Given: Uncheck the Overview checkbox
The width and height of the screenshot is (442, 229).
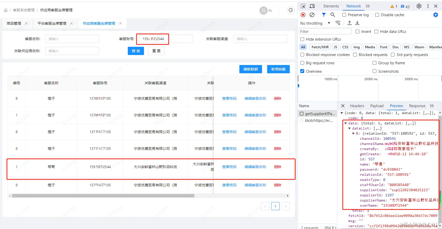Looking at the screenshot, I should click(x=302, y=71).
